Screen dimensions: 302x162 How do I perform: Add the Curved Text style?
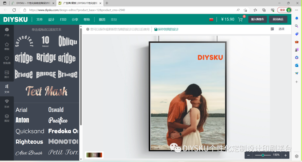click(x=24, y=41)
